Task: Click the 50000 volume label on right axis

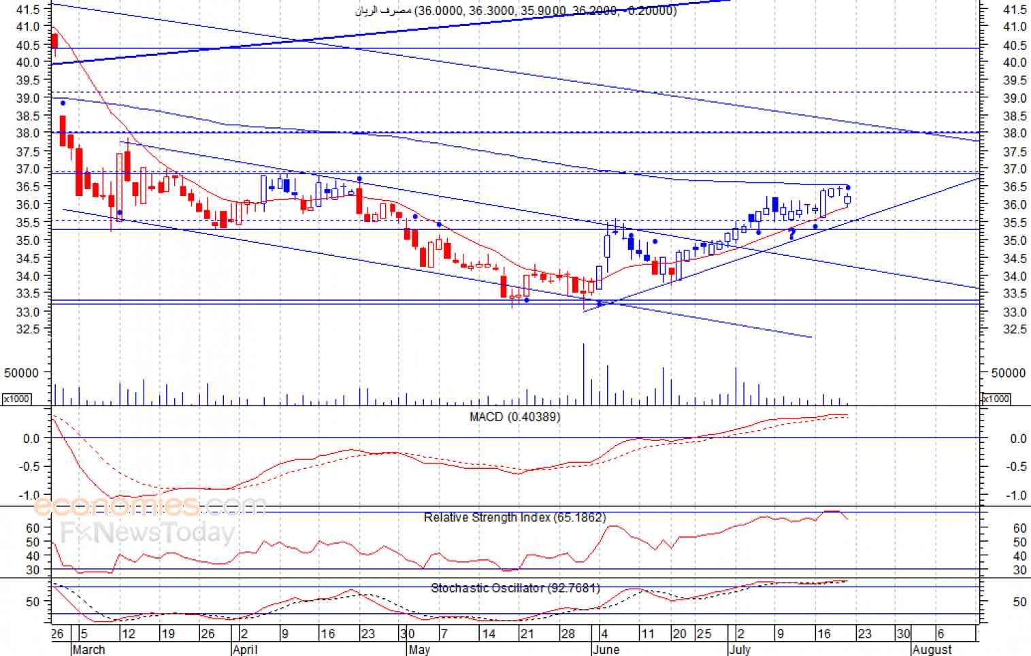Action: click(x=1009, y=373)
